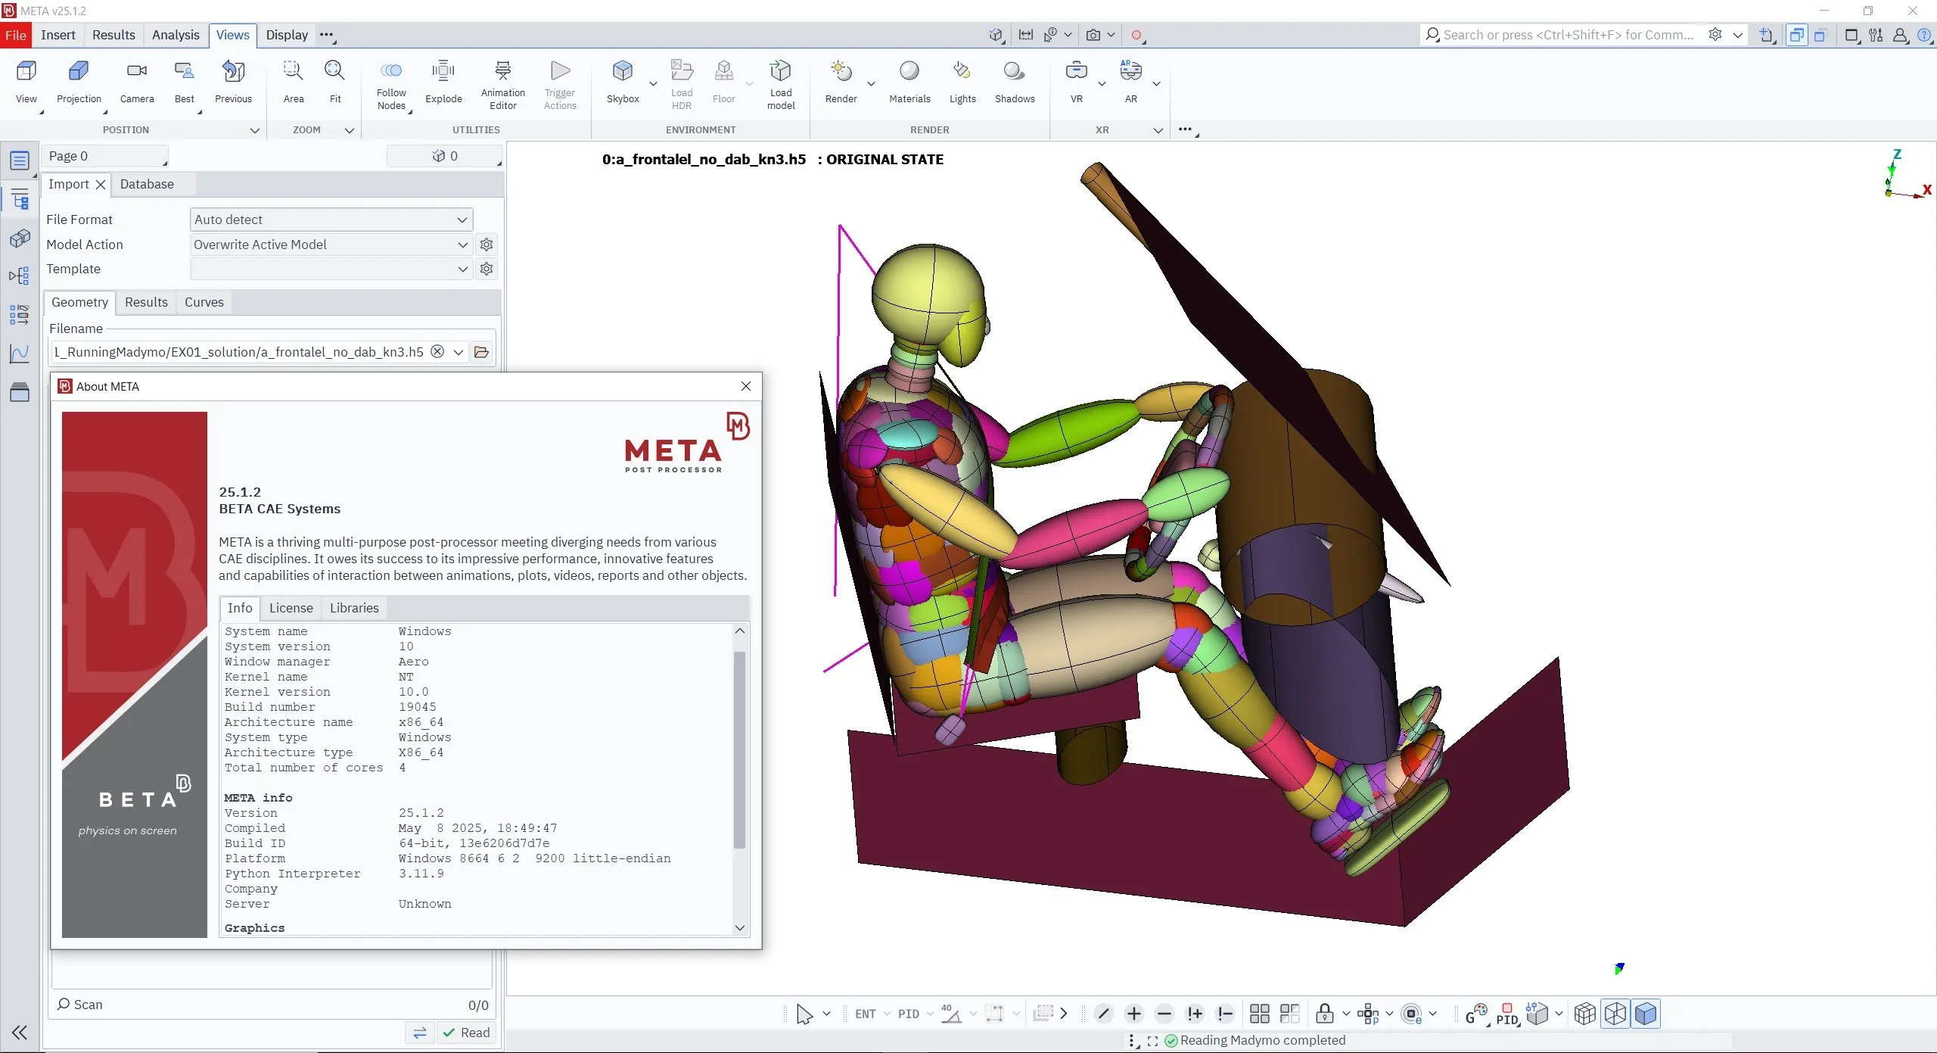Switch to the Display ribbon tab
1937x1053 pixels.
click(287, 35)
